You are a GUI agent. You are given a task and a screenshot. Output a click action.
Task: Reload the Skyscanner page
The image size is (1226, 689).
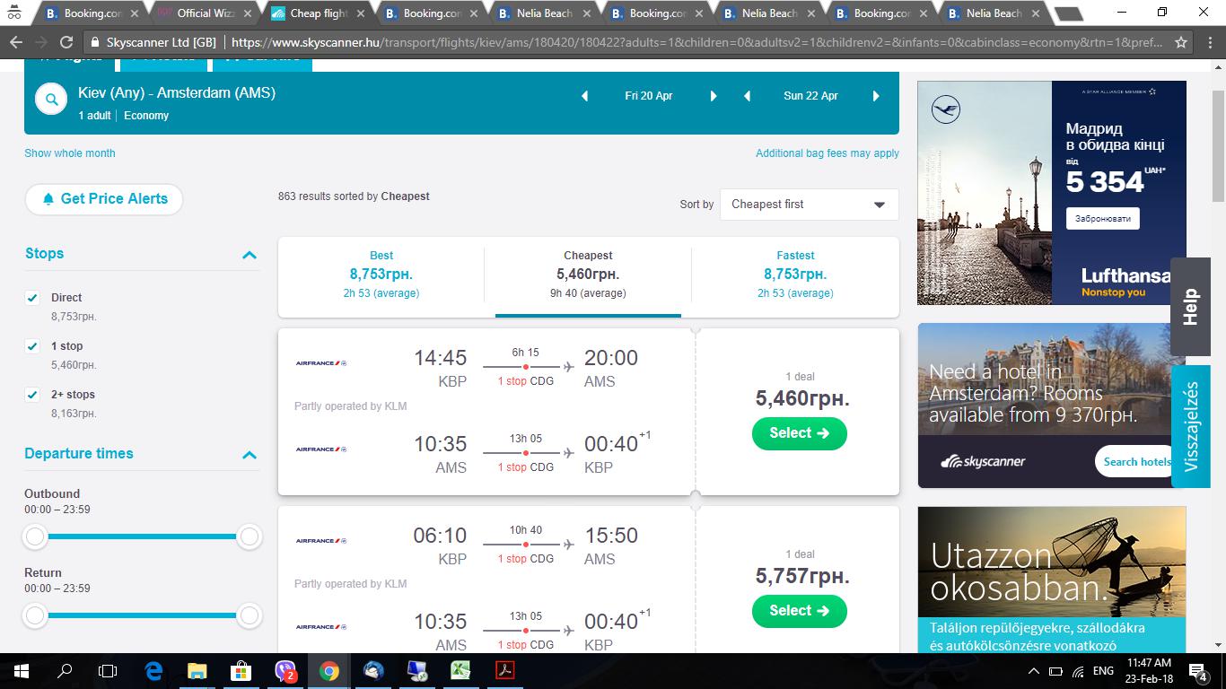[x=66, y=42]
